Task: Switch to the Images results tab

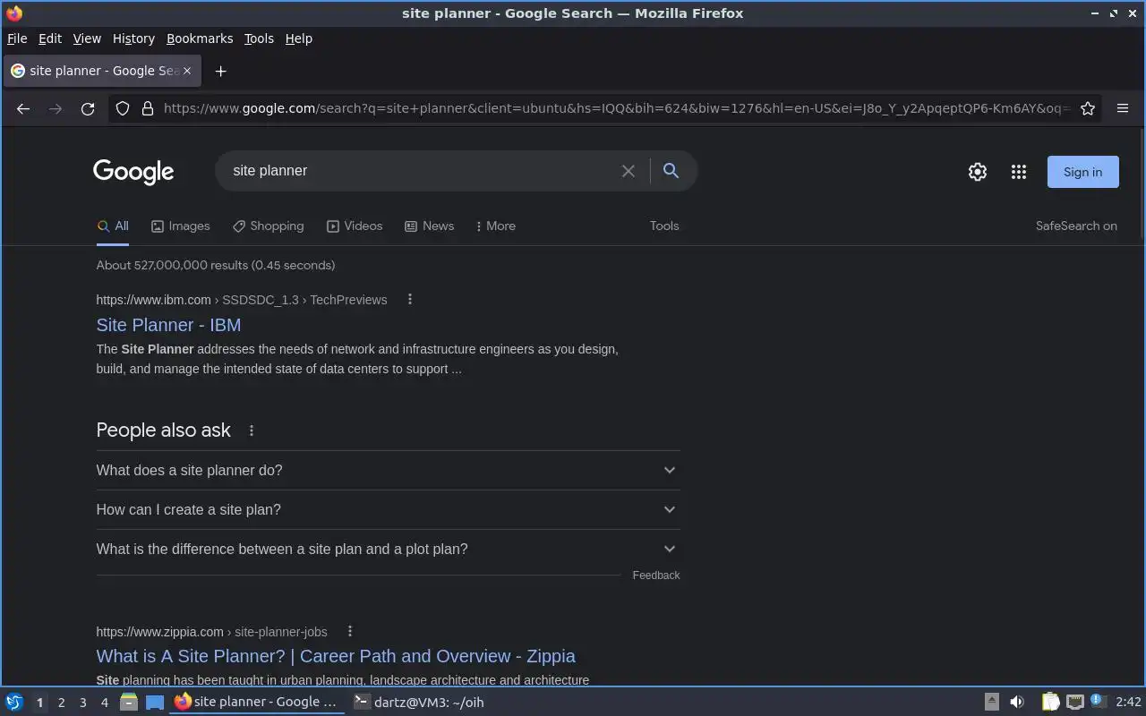Action: point(180,226)
